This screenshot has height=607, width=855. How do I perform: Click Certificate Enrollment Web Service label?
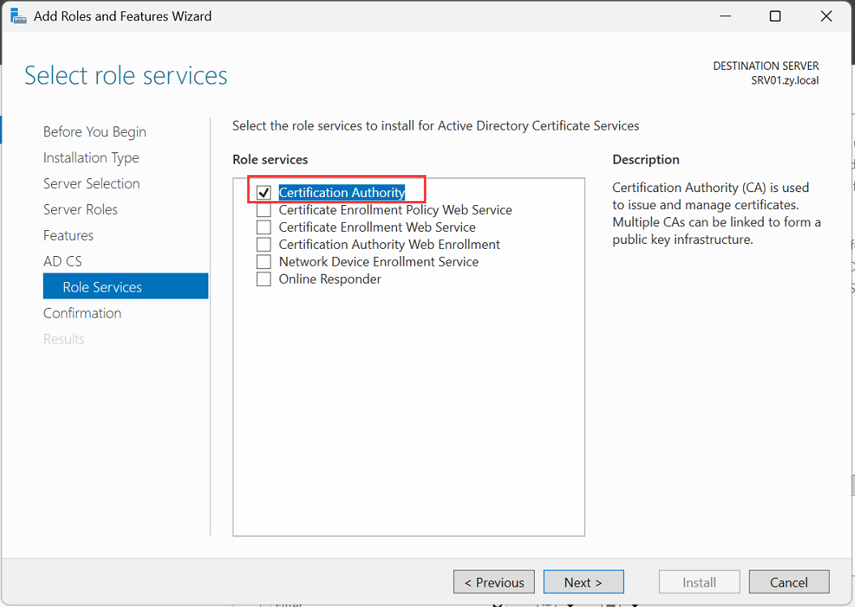[x=377, y=227]
